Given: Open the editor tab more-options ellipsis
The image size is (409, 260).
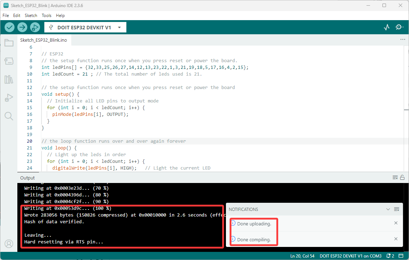Looking at the screenshot, I should pos(403,40).
